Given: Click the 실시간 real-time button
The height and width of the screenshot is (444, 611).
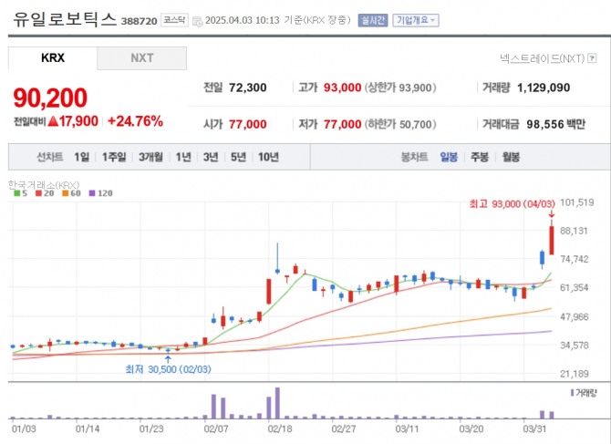Looking at the screenshot, I should click(x=373, y=20).
